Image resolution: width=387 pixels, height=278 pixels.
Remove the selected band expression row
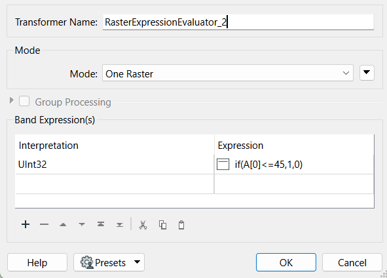click(44, 225)
